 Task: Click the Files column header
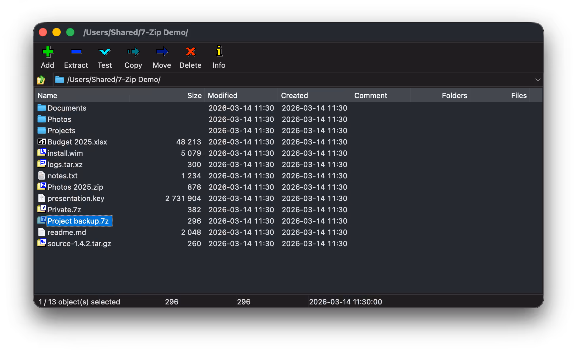(500, 95)
